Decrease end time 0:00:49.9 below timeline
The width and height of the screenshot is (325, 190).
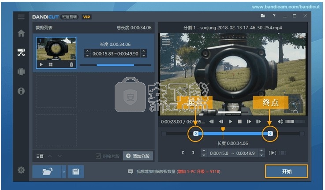261,155
